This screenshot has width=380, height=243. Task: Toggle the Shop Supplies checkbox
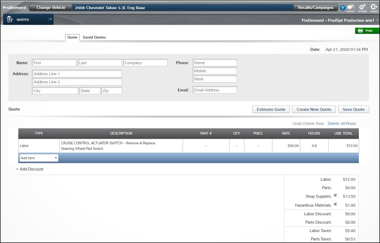click(335, 195)
